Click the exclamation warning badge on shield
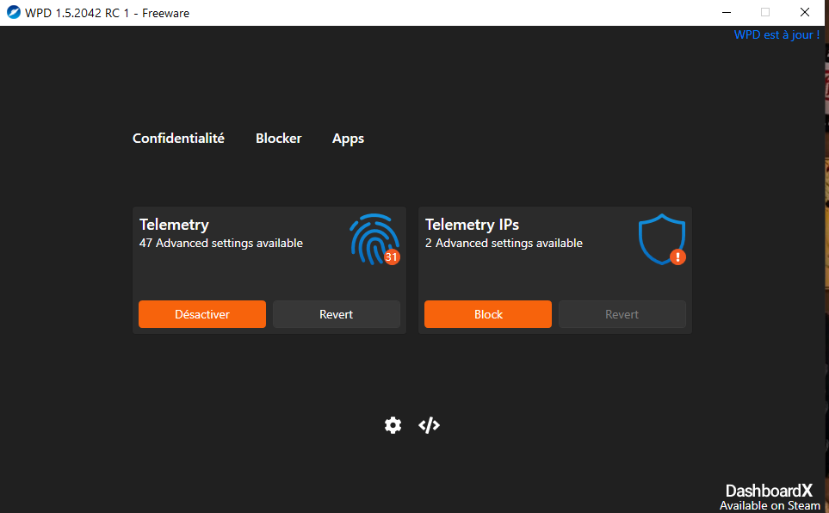This screenshot has height=513, width=829. coord(677,256)
